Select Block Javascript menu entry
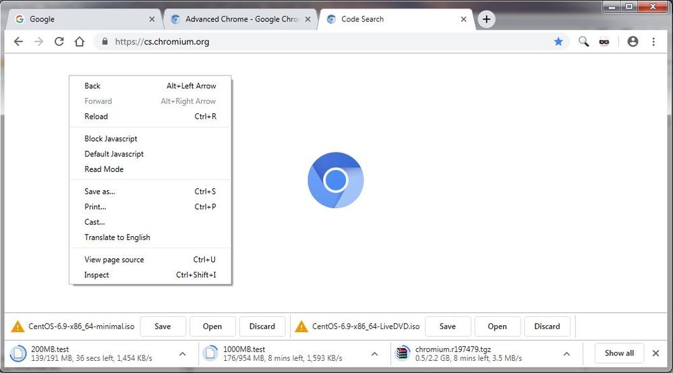This screenshot has height=373, width=673. [x=150, y=139]
